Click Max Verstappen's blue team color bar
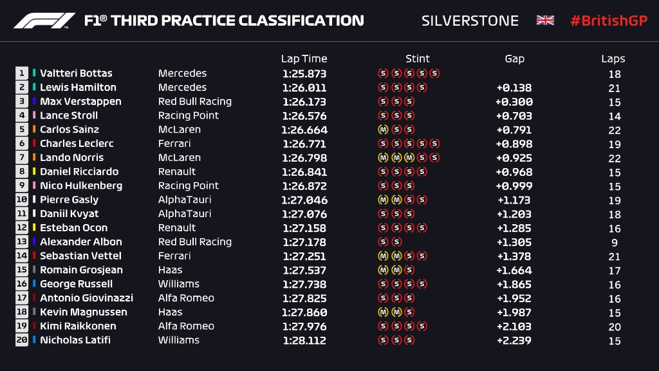Image resolution: width=659 pixels, height=371 pixels. pos(34,102)
